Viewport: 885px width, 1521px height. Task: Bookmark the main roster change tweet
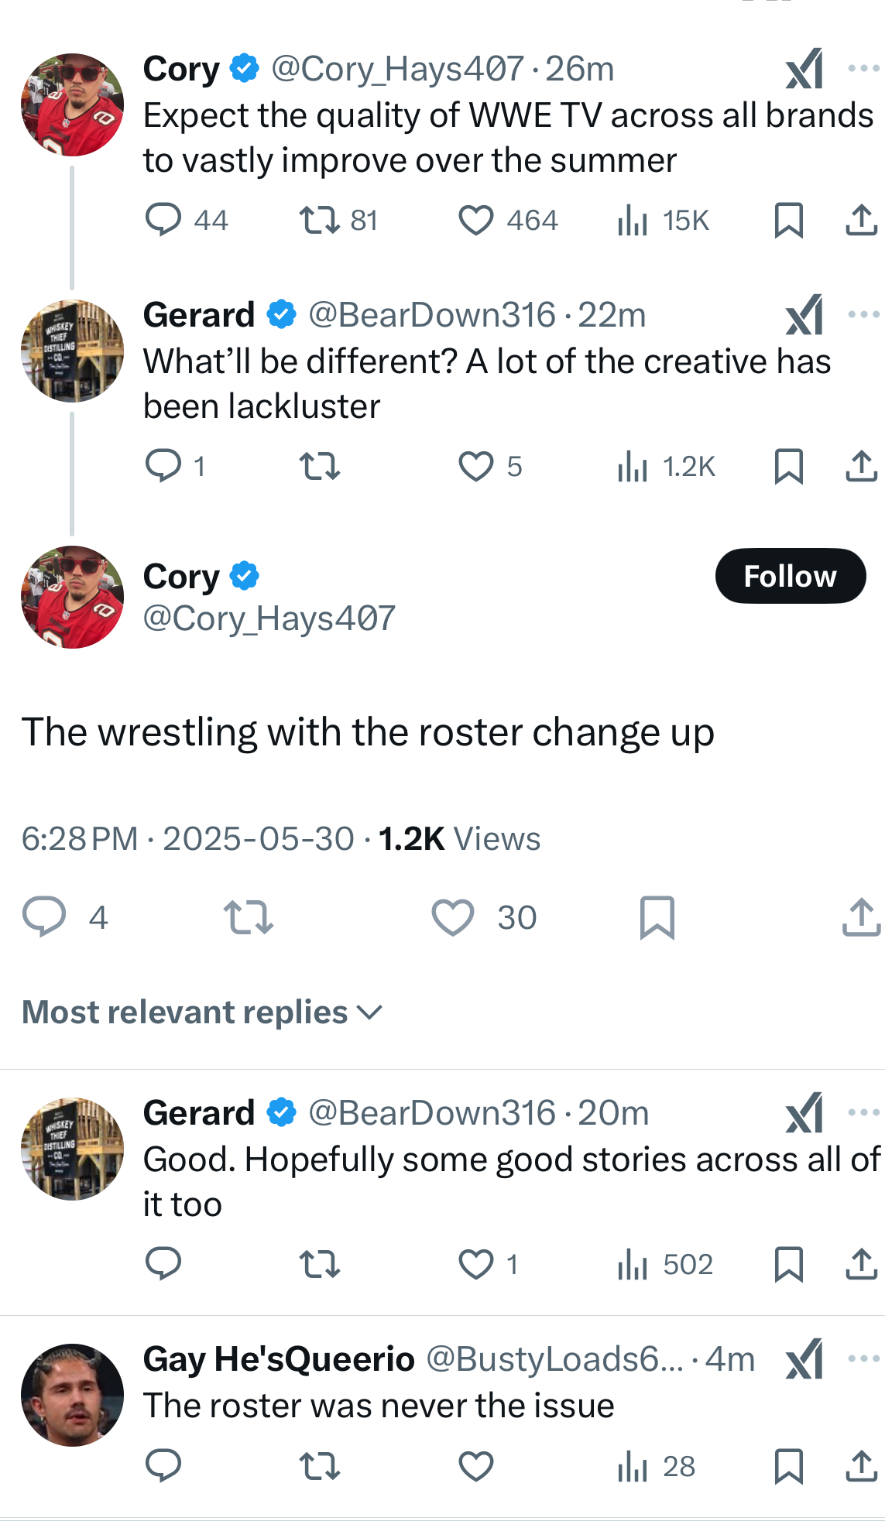click(657, 918)
